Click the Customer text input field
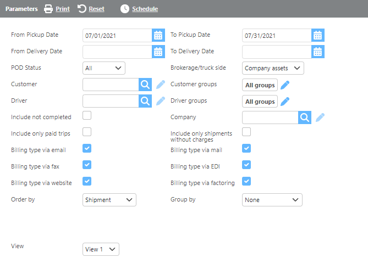 pos(110,85)
